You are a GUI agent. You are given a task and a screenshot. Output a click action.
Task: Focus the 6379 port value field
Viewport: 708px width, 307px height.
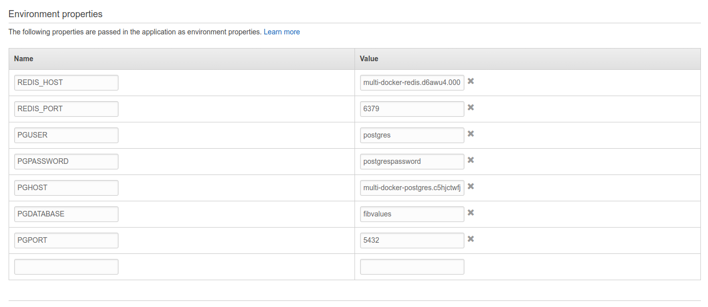tap(412, 109)
